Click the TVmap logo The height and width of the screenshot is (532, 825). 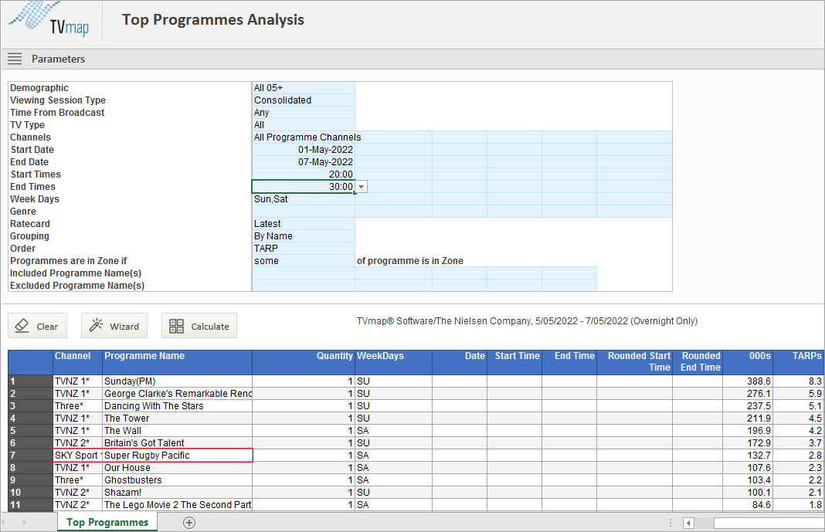[x=49, y=20]
